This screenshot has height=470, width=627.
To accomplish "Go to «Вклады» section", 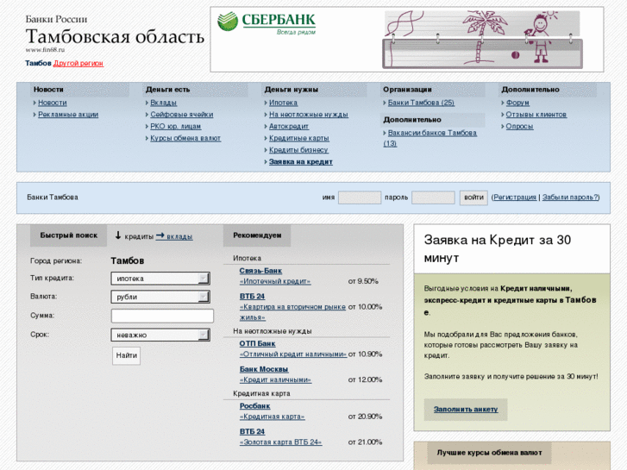I will click(x=163, y=103).
